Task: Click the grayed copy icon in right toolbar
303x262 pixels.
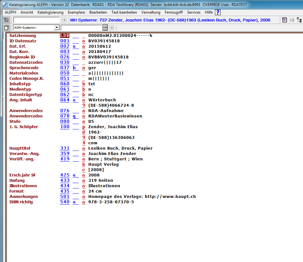Action: (292, 20)
